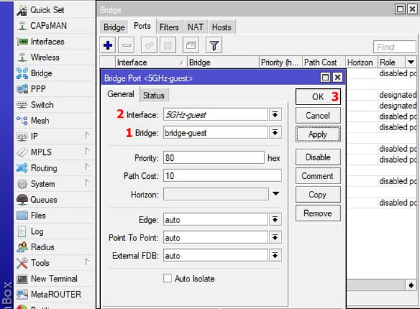Select the General tab in dialog
The image size is (420, 309).
121,95
